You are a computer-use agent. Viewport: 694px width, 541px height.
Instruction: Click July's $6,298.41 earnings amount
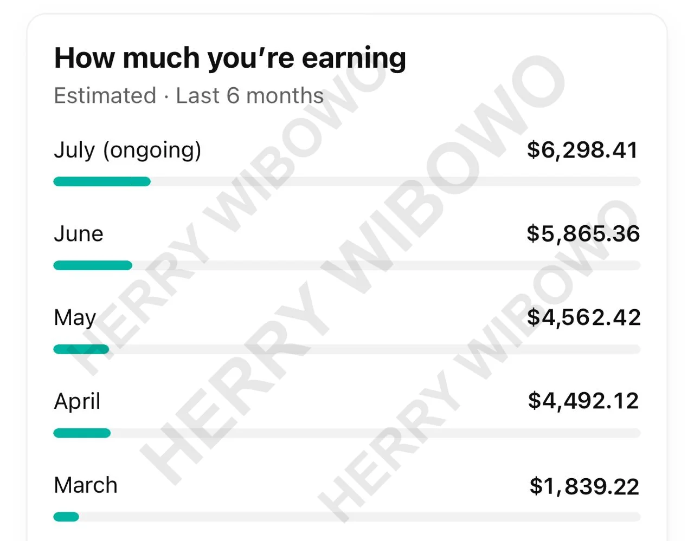(x=583, y=150)
